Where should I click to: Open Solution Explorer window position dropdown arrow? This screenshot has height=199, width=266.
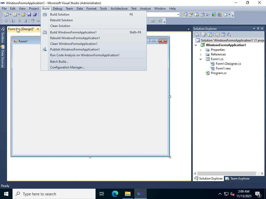point(254,29)
